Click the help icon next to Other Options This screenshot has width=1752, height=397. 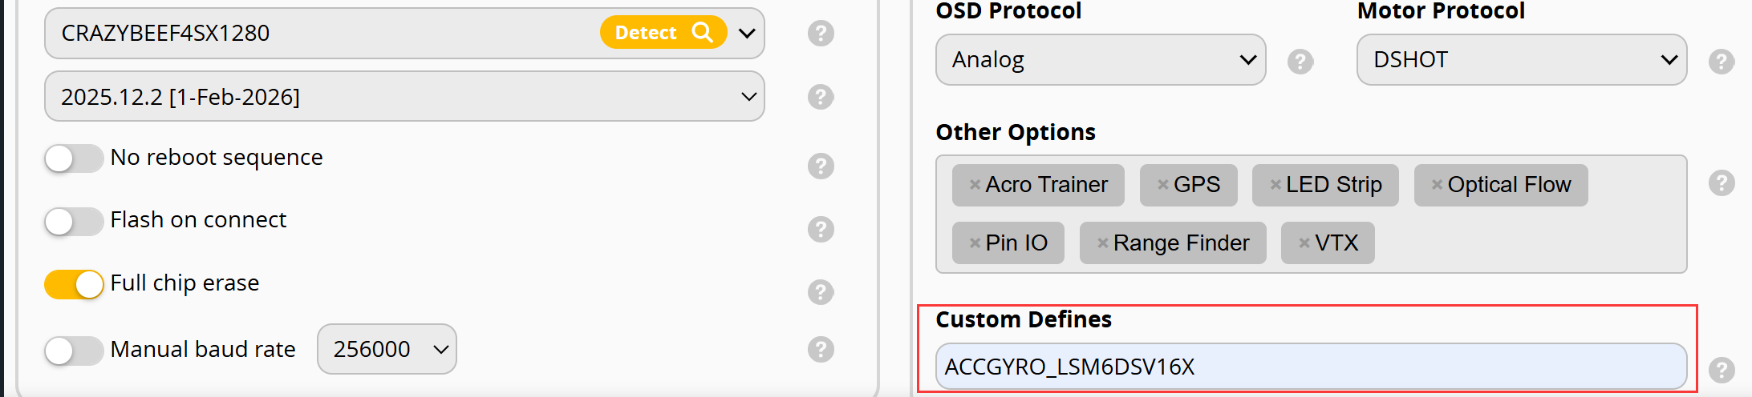[1721, 183]
